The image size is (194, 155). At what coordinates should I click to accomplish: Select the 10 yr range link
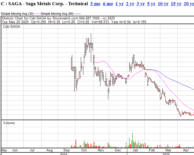pyautogui.click(x=163, y=4)
